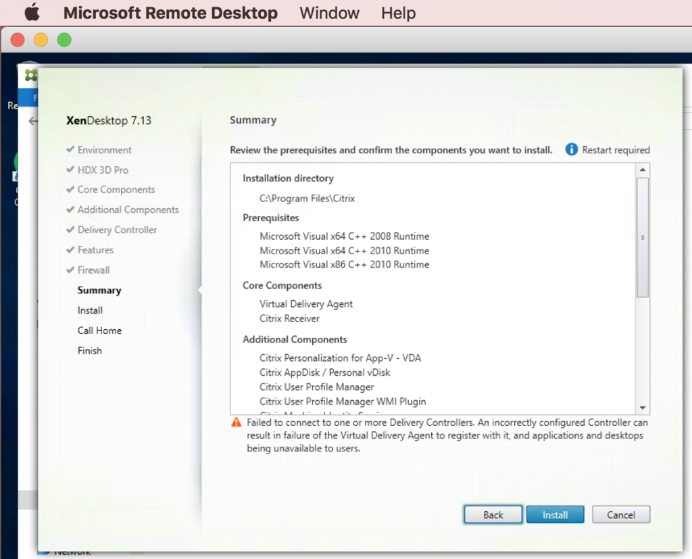
Task: Click the HDX 3D Pro checkmark icon
Action: pyautogui.click(x=70, y=169)
